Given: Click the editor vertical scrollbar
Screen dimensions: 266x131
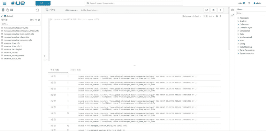Looking at the screenshot, I should point(229,28).
